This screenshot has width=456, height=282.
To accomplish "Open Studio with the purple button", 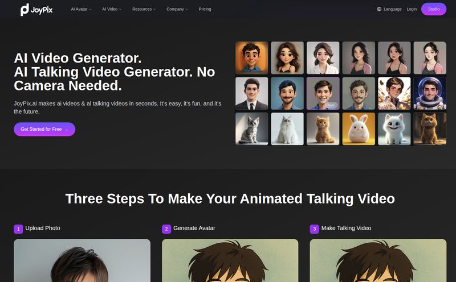I will click(x=434, y=9).
